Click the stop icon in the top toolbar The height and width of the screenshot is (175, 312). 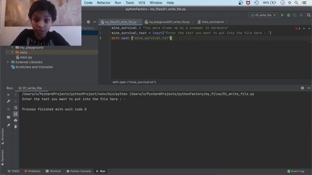click(301, 15)
